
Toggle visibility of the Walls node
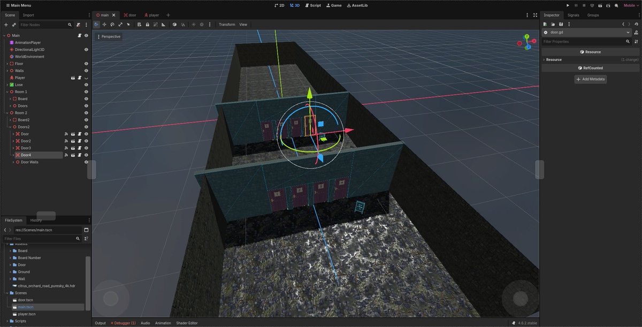click(x=86, y=71)
